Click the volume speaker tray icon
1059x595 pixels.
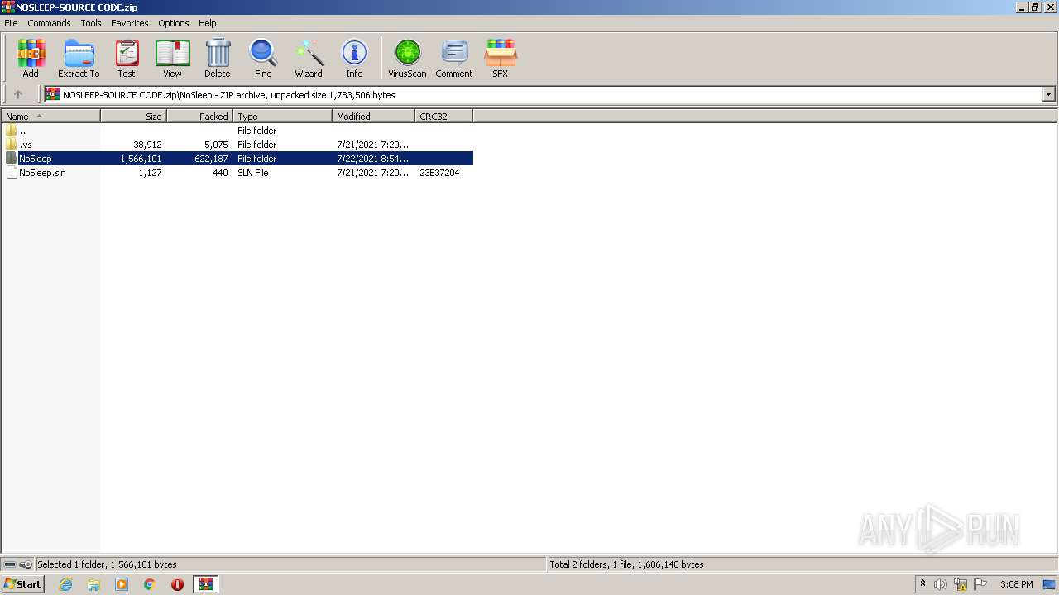(x=941, y=584)
